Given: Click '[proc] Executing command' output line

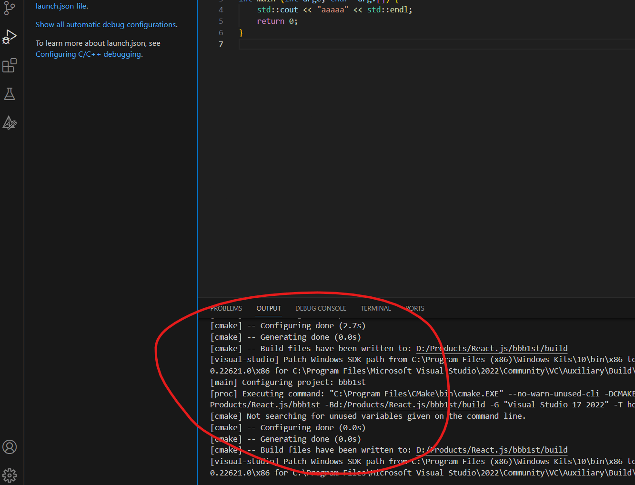Looking at the screenshot, I should 422,394.
